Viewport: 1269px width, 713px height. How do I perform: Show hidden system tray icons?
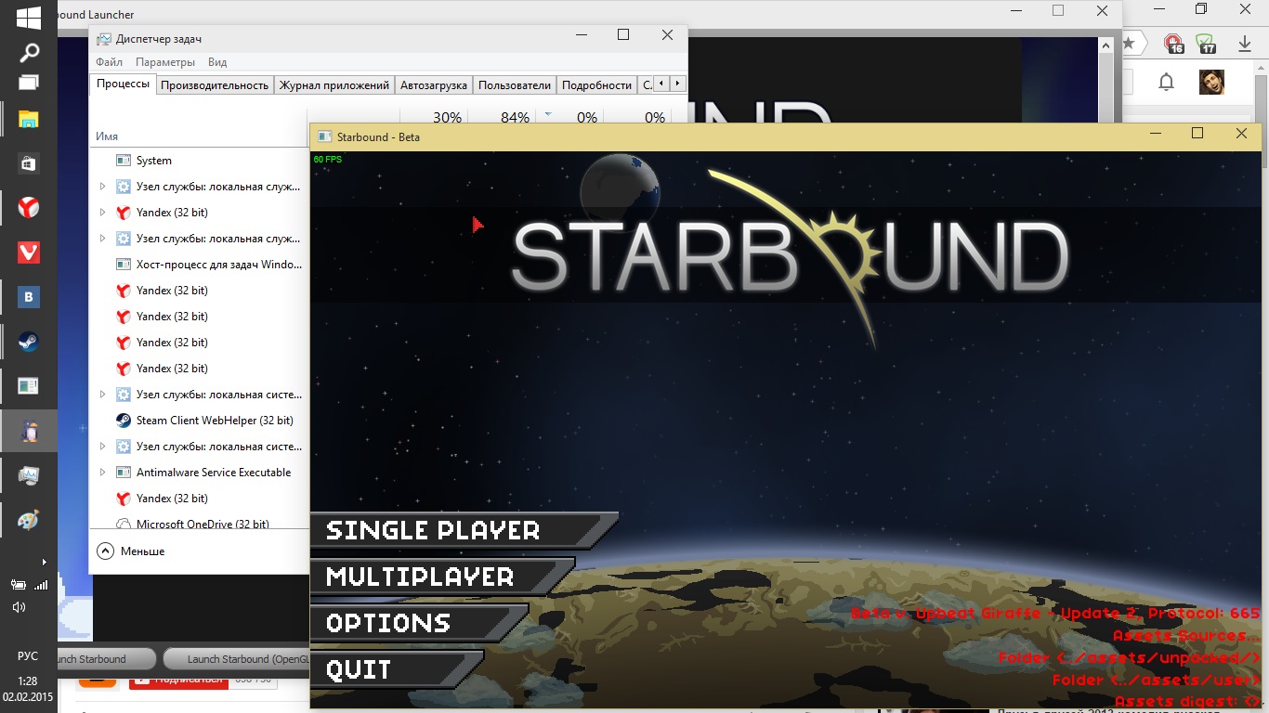tap(44, 562)
